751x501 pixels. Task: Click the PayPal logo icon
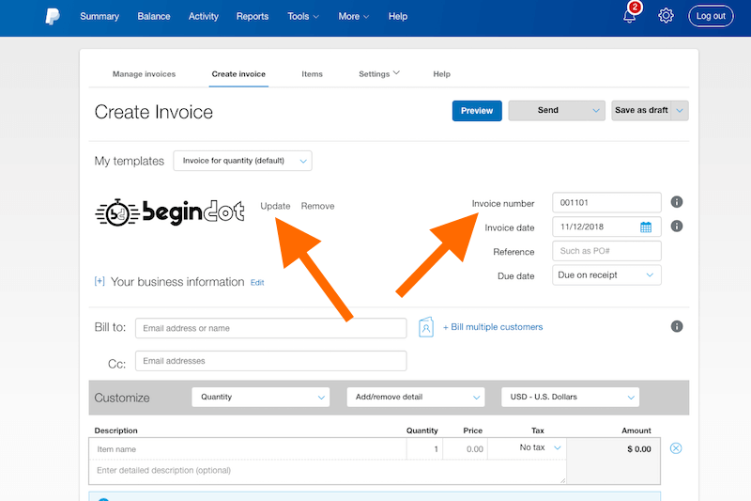pyautogui.click(x=53, y=16)
